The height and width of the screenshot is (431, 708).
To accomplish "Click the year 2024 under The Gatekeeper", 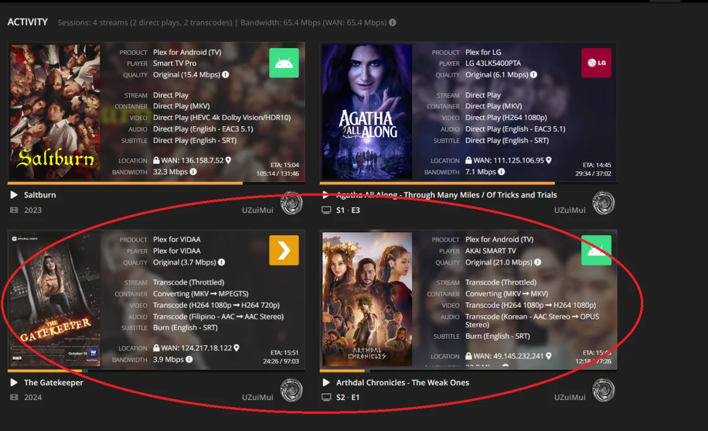I will pos(33,397).
